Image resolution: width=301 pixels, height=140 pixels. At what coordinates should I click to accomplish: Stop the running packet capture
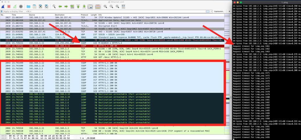coord(9,6)
